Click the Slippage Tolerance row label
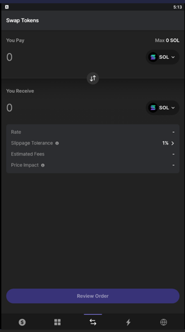185x332 pixels. tap(32, 143)
